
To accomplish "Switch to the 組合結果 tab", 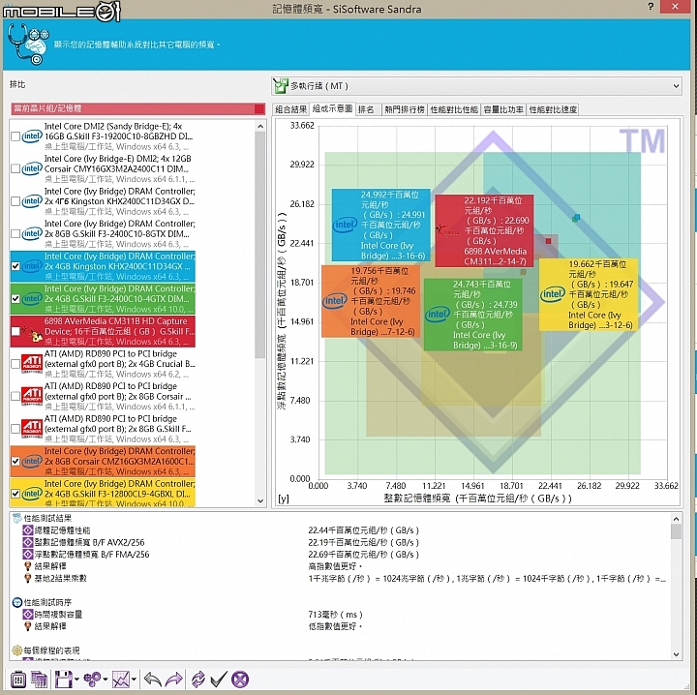I will coord(290,109).
